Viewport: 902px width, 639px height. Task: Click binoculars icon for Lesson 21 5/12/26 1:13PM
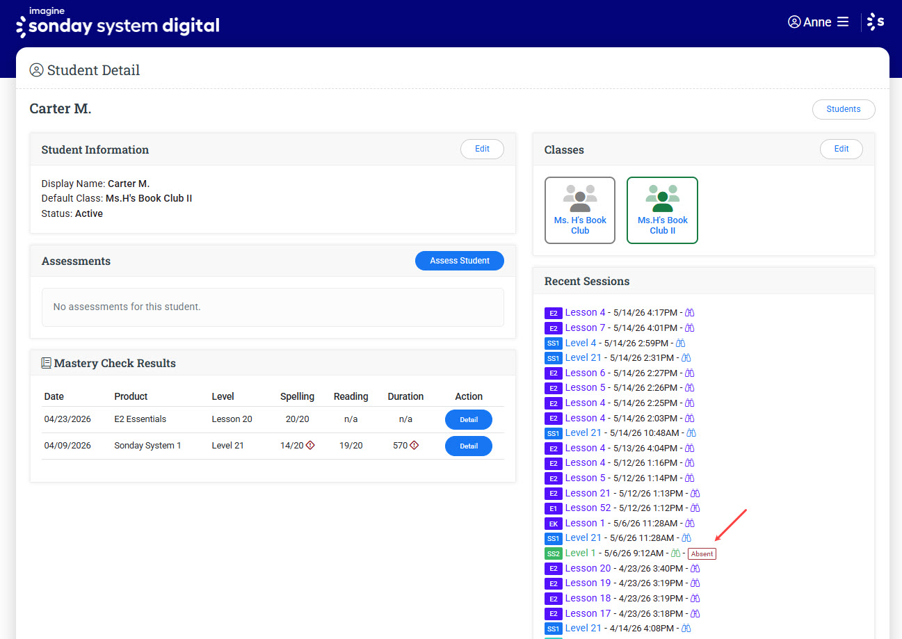coord(695,494)
